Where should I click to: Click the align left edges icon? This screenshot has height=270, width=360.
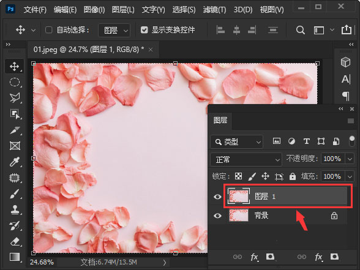[x=220, y=30]
